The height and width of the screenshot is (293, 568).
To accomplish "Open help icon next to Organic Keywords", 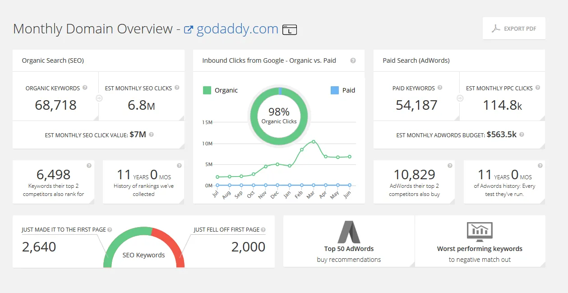I will (x=85, y=88).
